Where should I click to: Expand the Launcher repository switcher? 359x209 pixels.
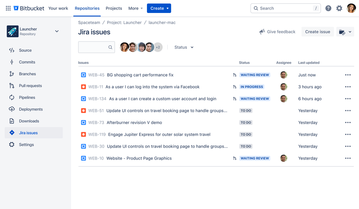pyautogui.click(x=57, y=31)
